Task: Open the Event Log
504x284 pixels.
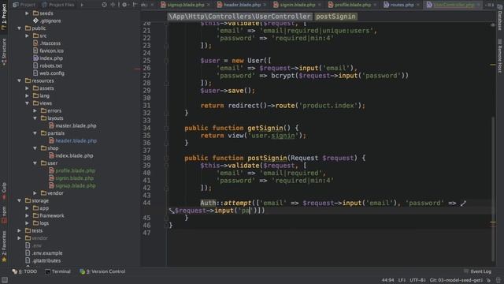Action: pyautogui.click(x=478, y=271)
